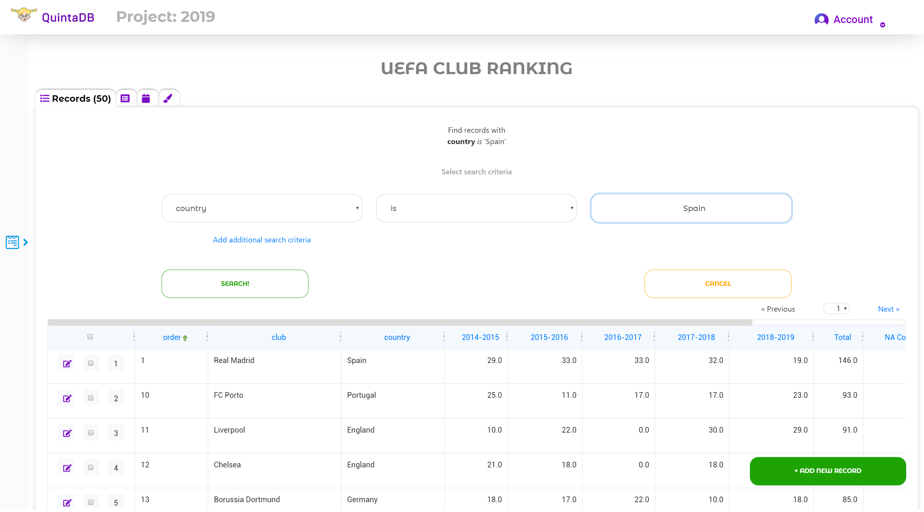Click the + ADD NEW RECORD button
The width and height of the screenshot is (924, 512).
828,471
